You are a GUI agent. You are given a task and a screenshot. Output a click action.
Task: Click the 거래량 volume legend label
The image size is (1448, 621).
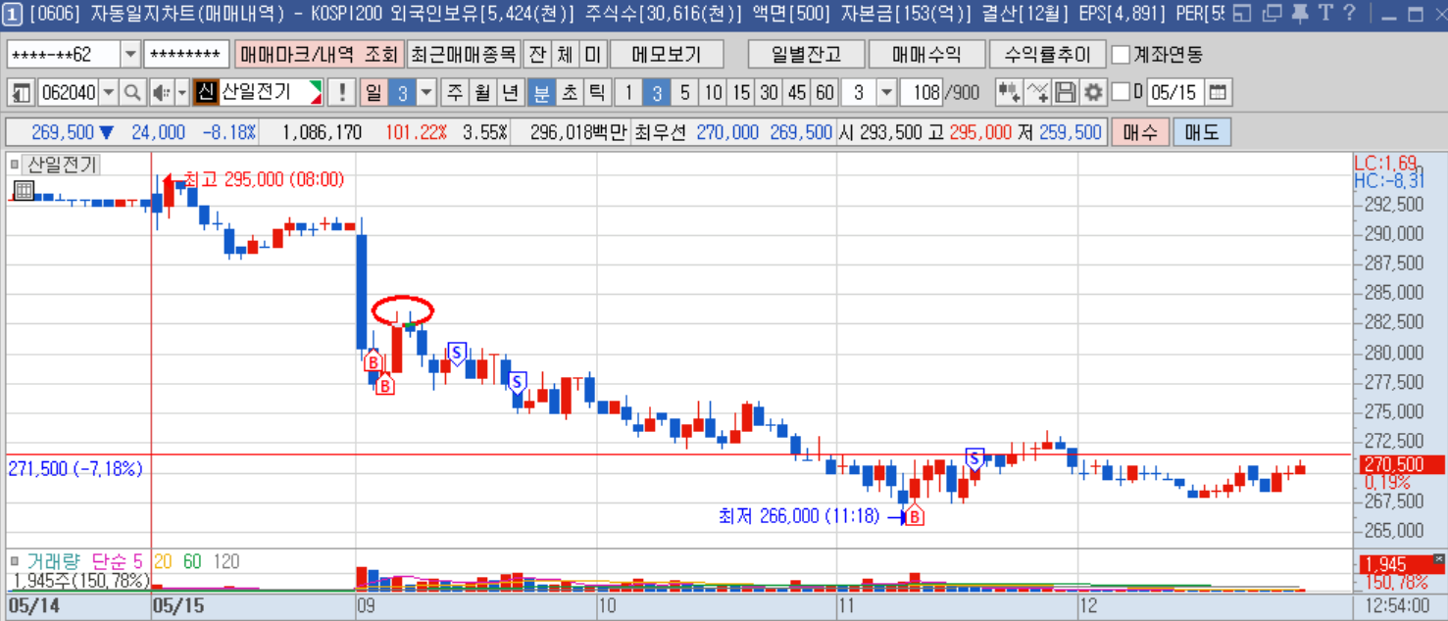(55, 561)
